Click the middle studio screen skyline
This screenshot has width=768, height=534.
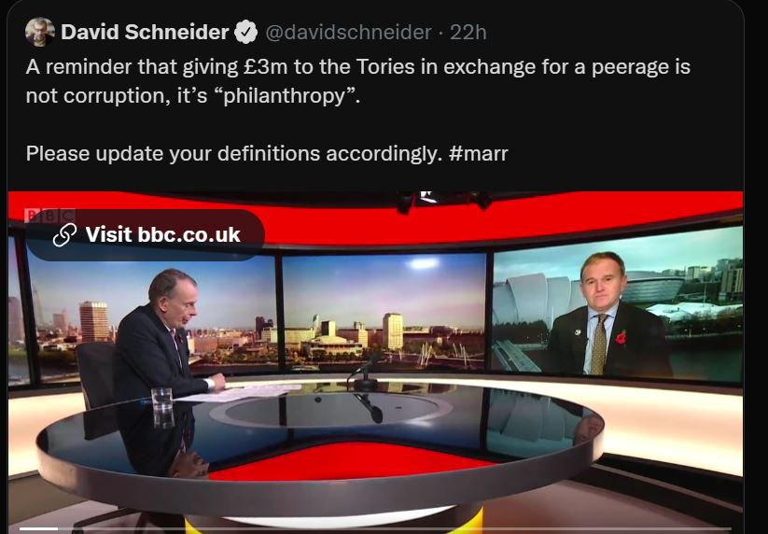tap(384, 312)
